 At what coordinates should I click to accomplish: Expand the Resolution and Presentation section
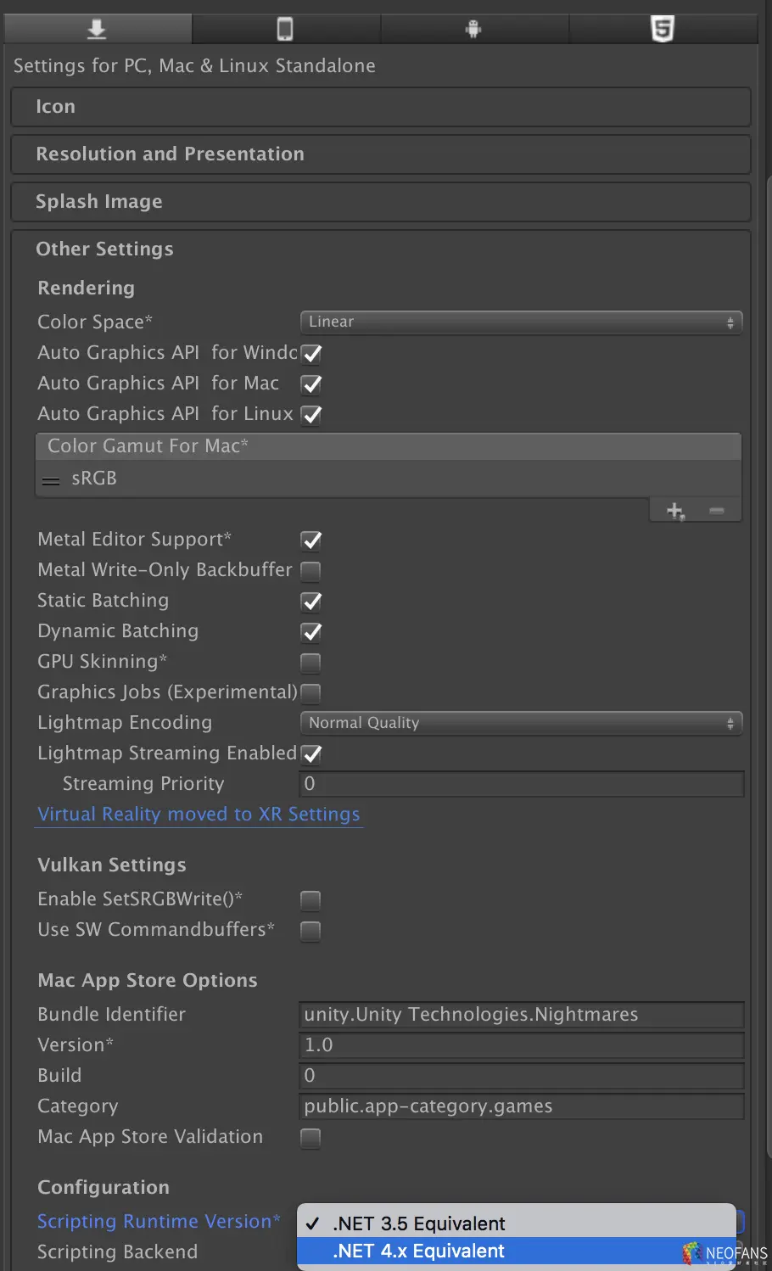coord(381,154)
